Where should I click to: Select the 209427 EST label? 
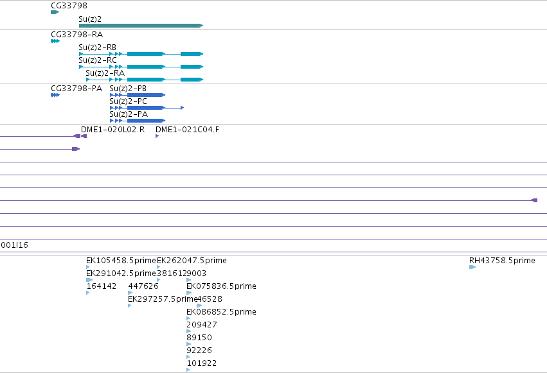(202, 325)
